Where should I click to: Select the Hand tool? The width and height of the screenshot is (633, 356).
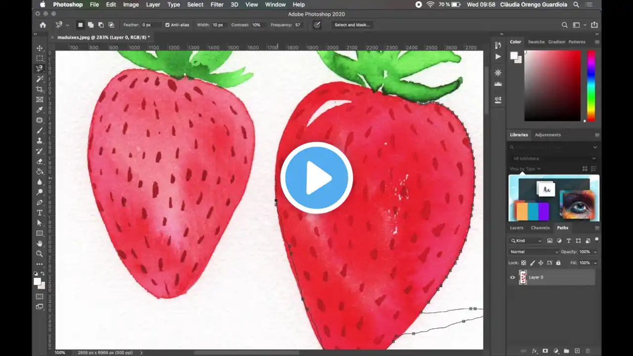tap(40, 243)
